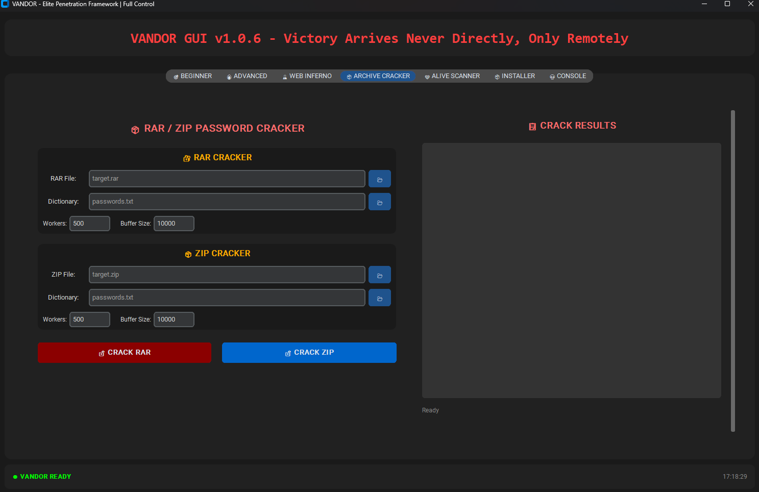Screen dimensions: 759x492
Task: Focus the ZIP File path field
Action: pyautogui.click(x=227, y=275)
